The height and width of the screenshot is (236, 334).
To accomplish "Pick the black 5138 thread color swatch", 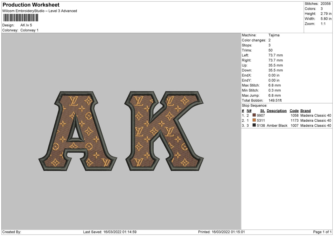I will coord(254,126).
